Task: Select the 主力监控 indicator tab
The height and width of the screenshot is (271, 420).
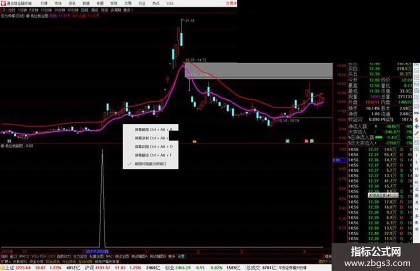Action: click(80, 256)
